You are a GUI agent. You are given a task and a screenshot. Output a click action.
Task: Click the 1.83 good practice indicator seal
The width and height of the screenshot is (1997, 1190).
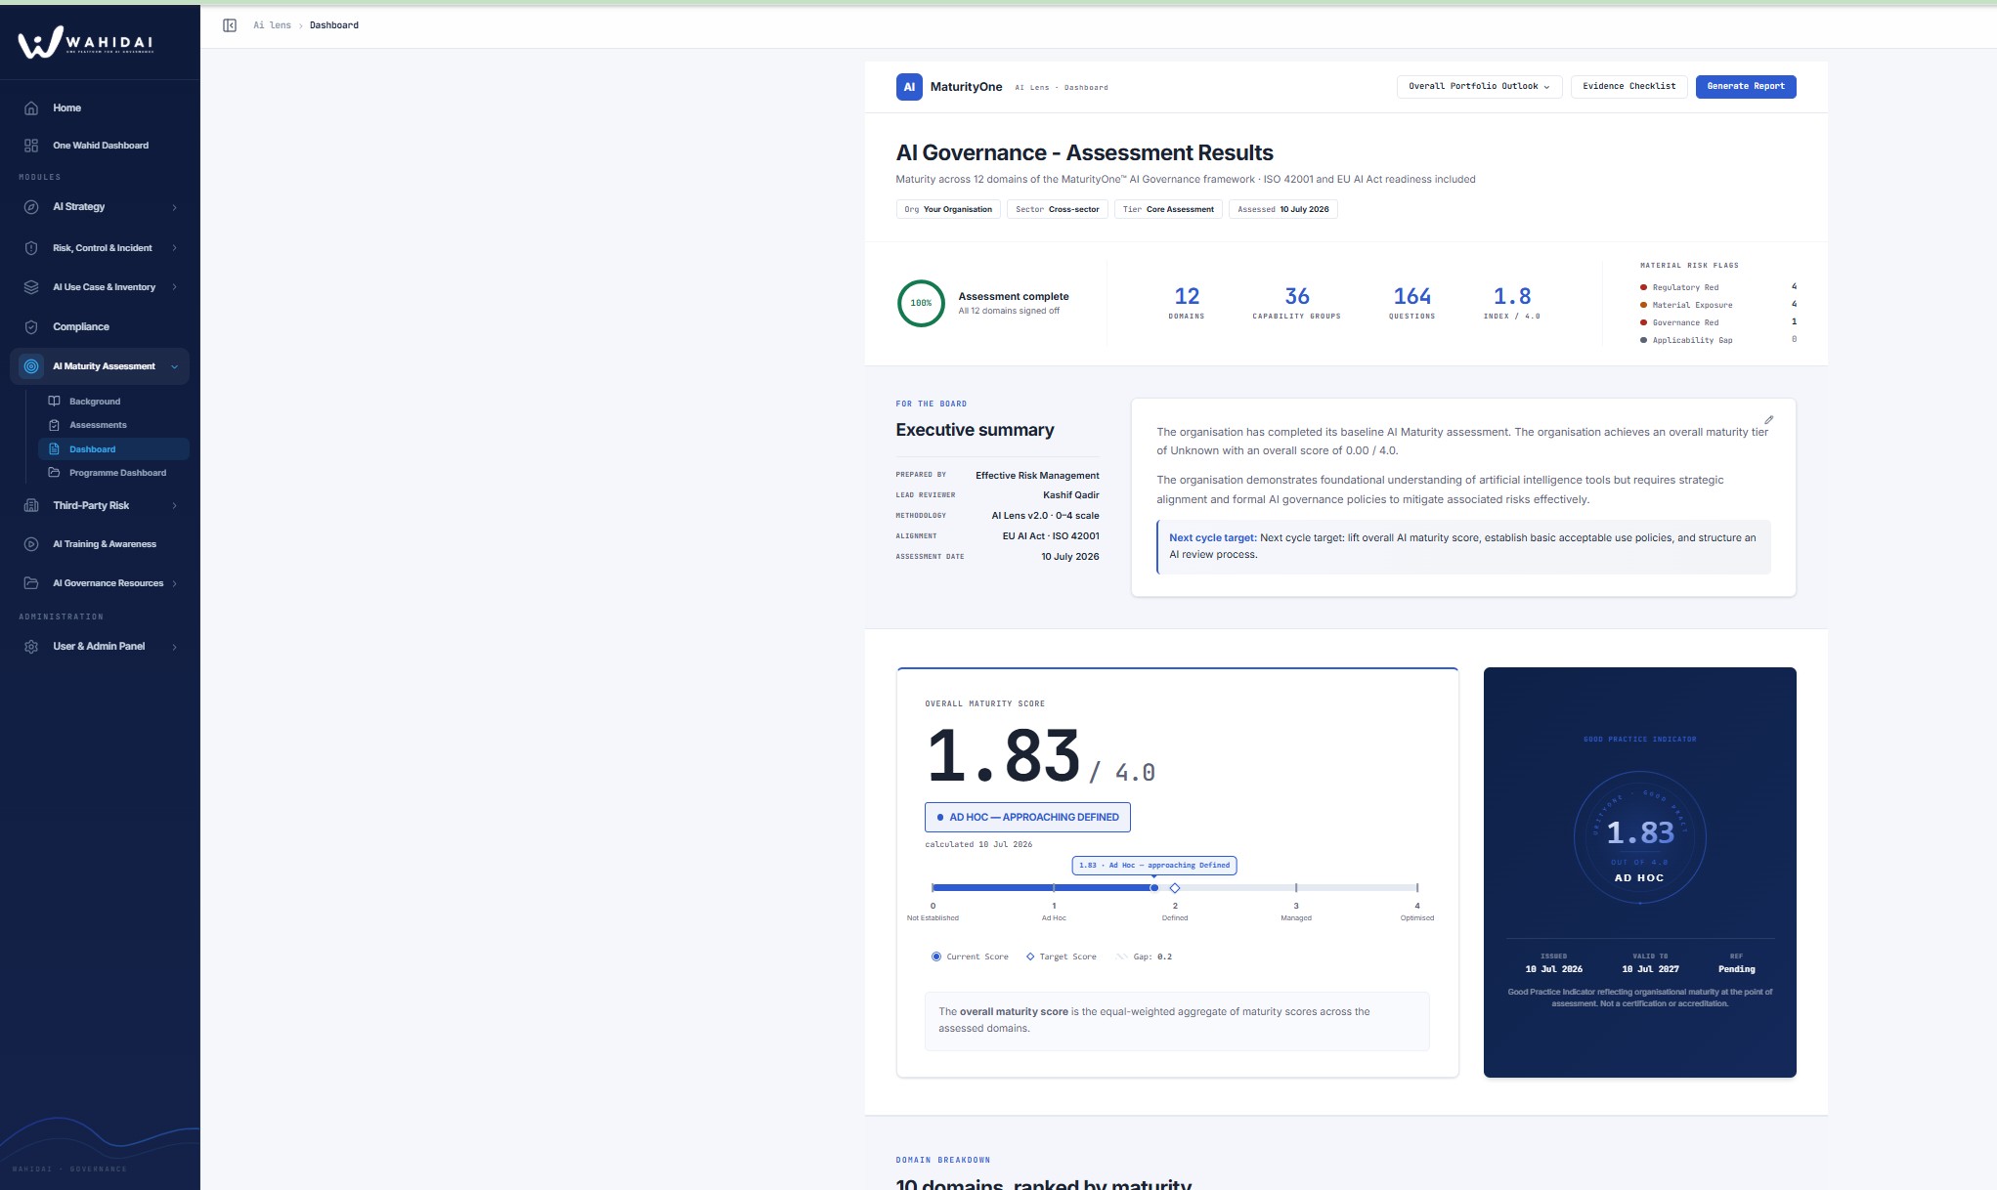click(x=1640, y=837)
